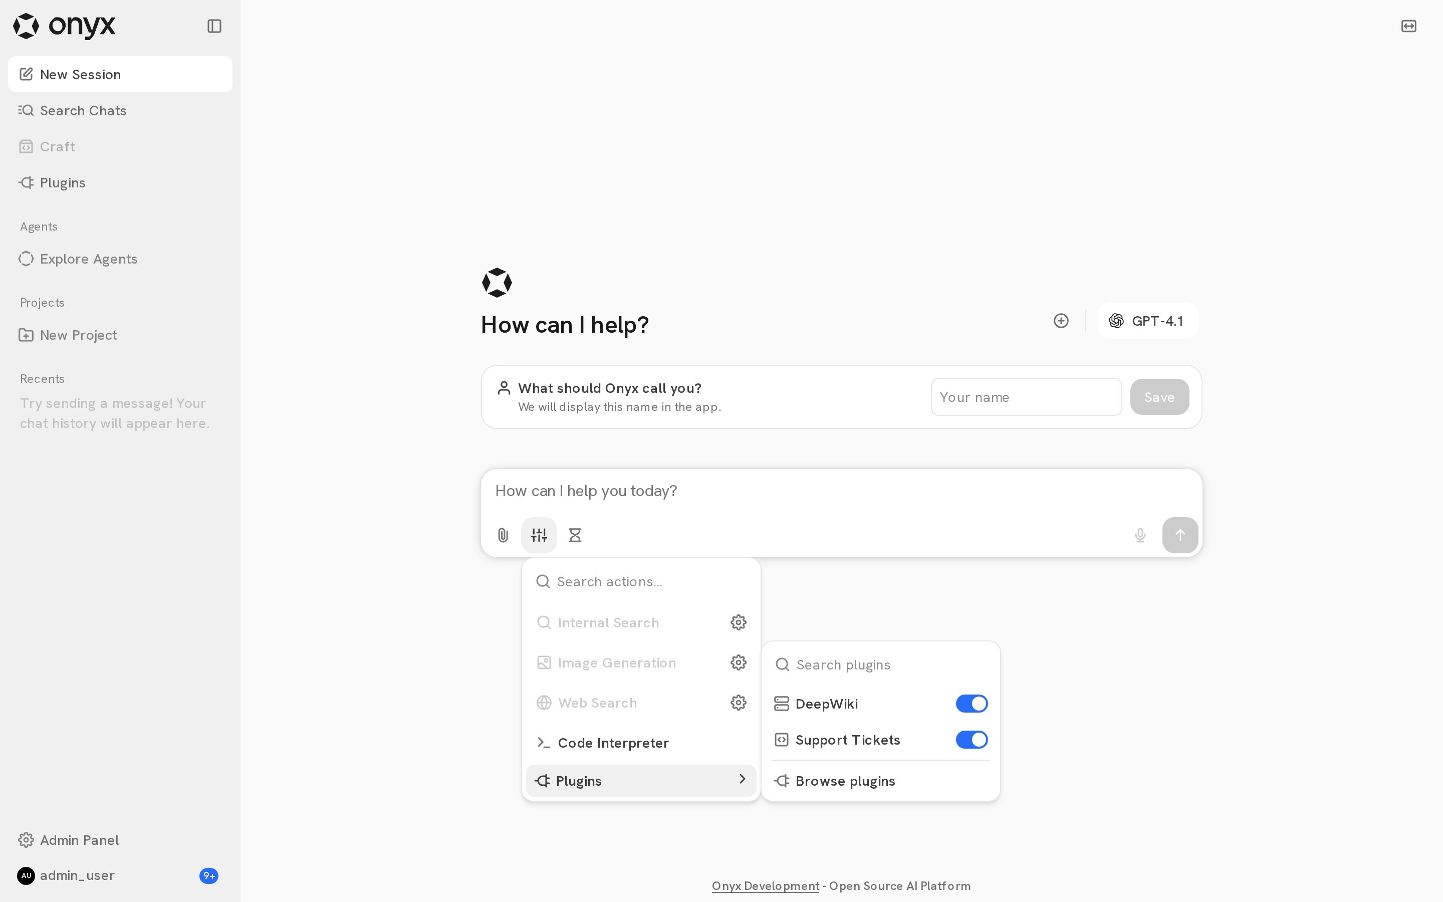Create a New Project
The image size is (1443, 902).
pos(120,335)
